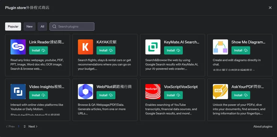Click the Link Reader plugin title
This screenshot has width=277, height=137.
(47, 42)
